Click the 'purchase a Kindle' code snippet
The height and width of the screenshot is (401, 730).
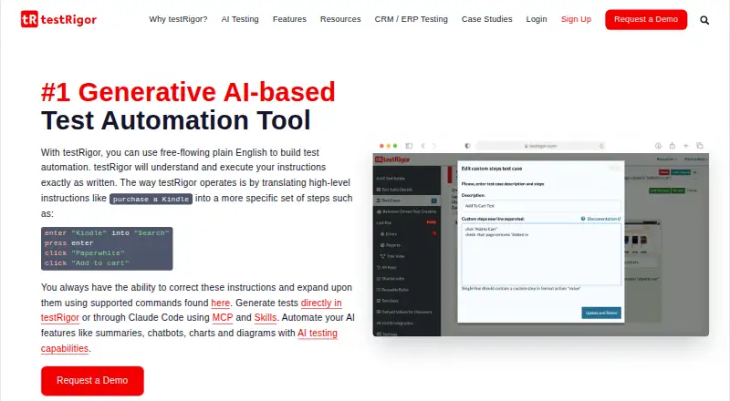(151, 199)
